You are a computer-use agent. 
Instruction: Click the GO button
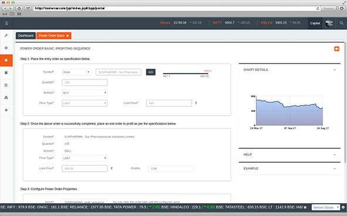pyautogui.click(x=151, y=72)
